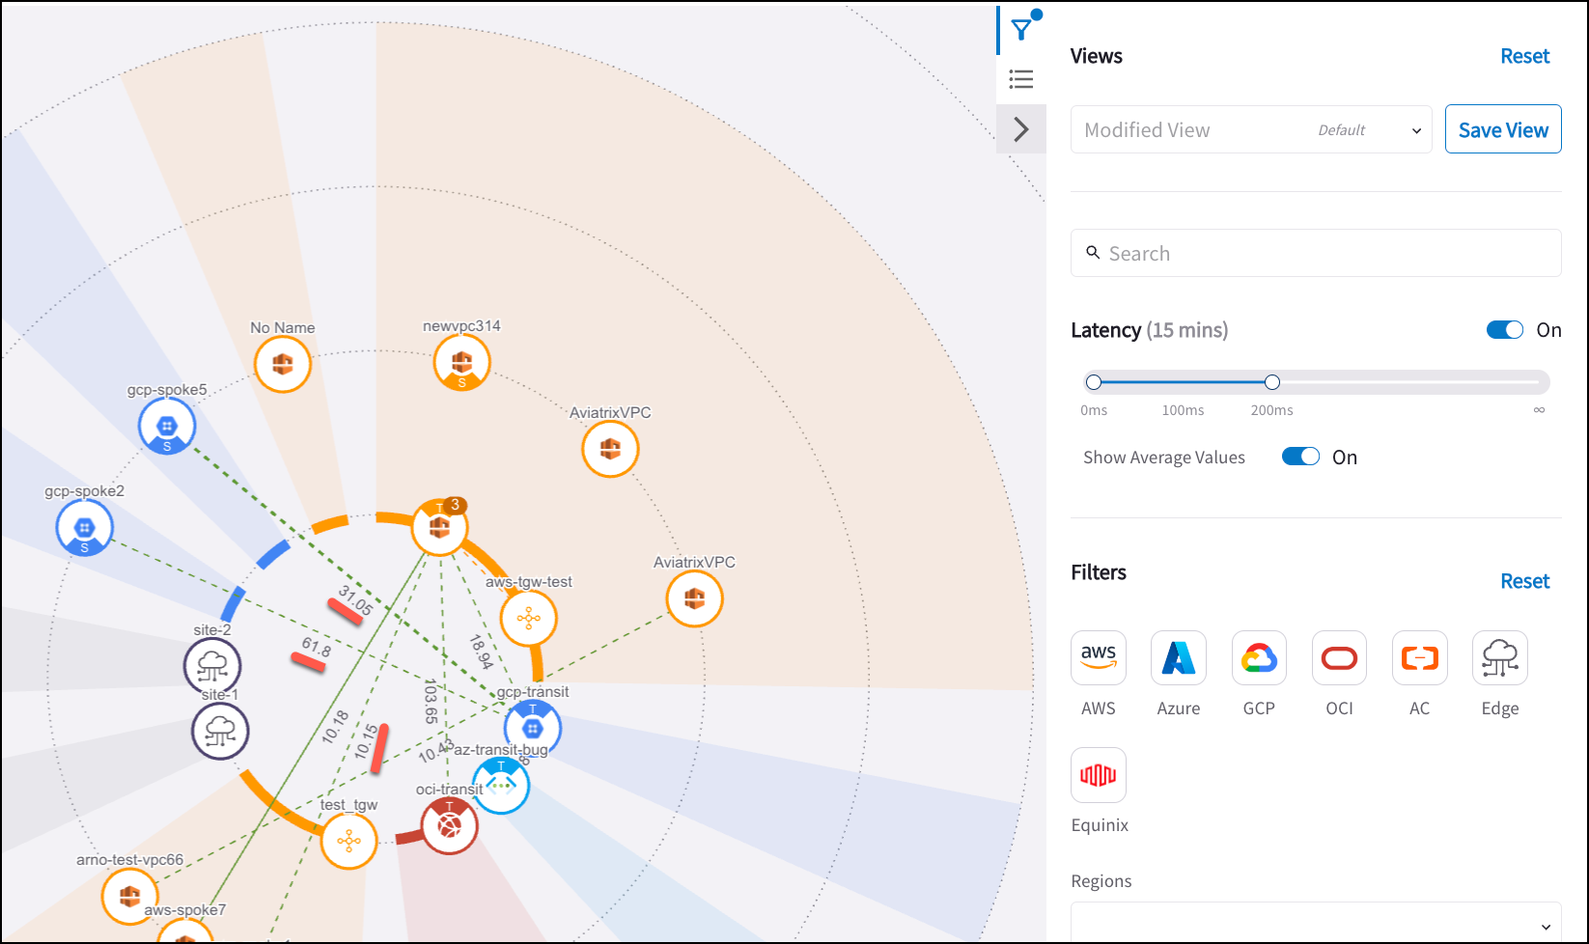Select the Edge filter icon
This screenshot has width=1589, height=944.
(1499, 659)
